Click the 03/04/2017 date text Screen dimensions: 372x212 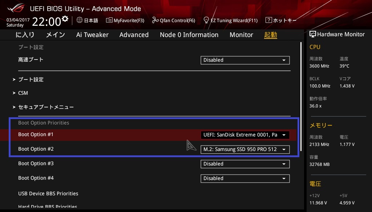[x=18, y=20]
